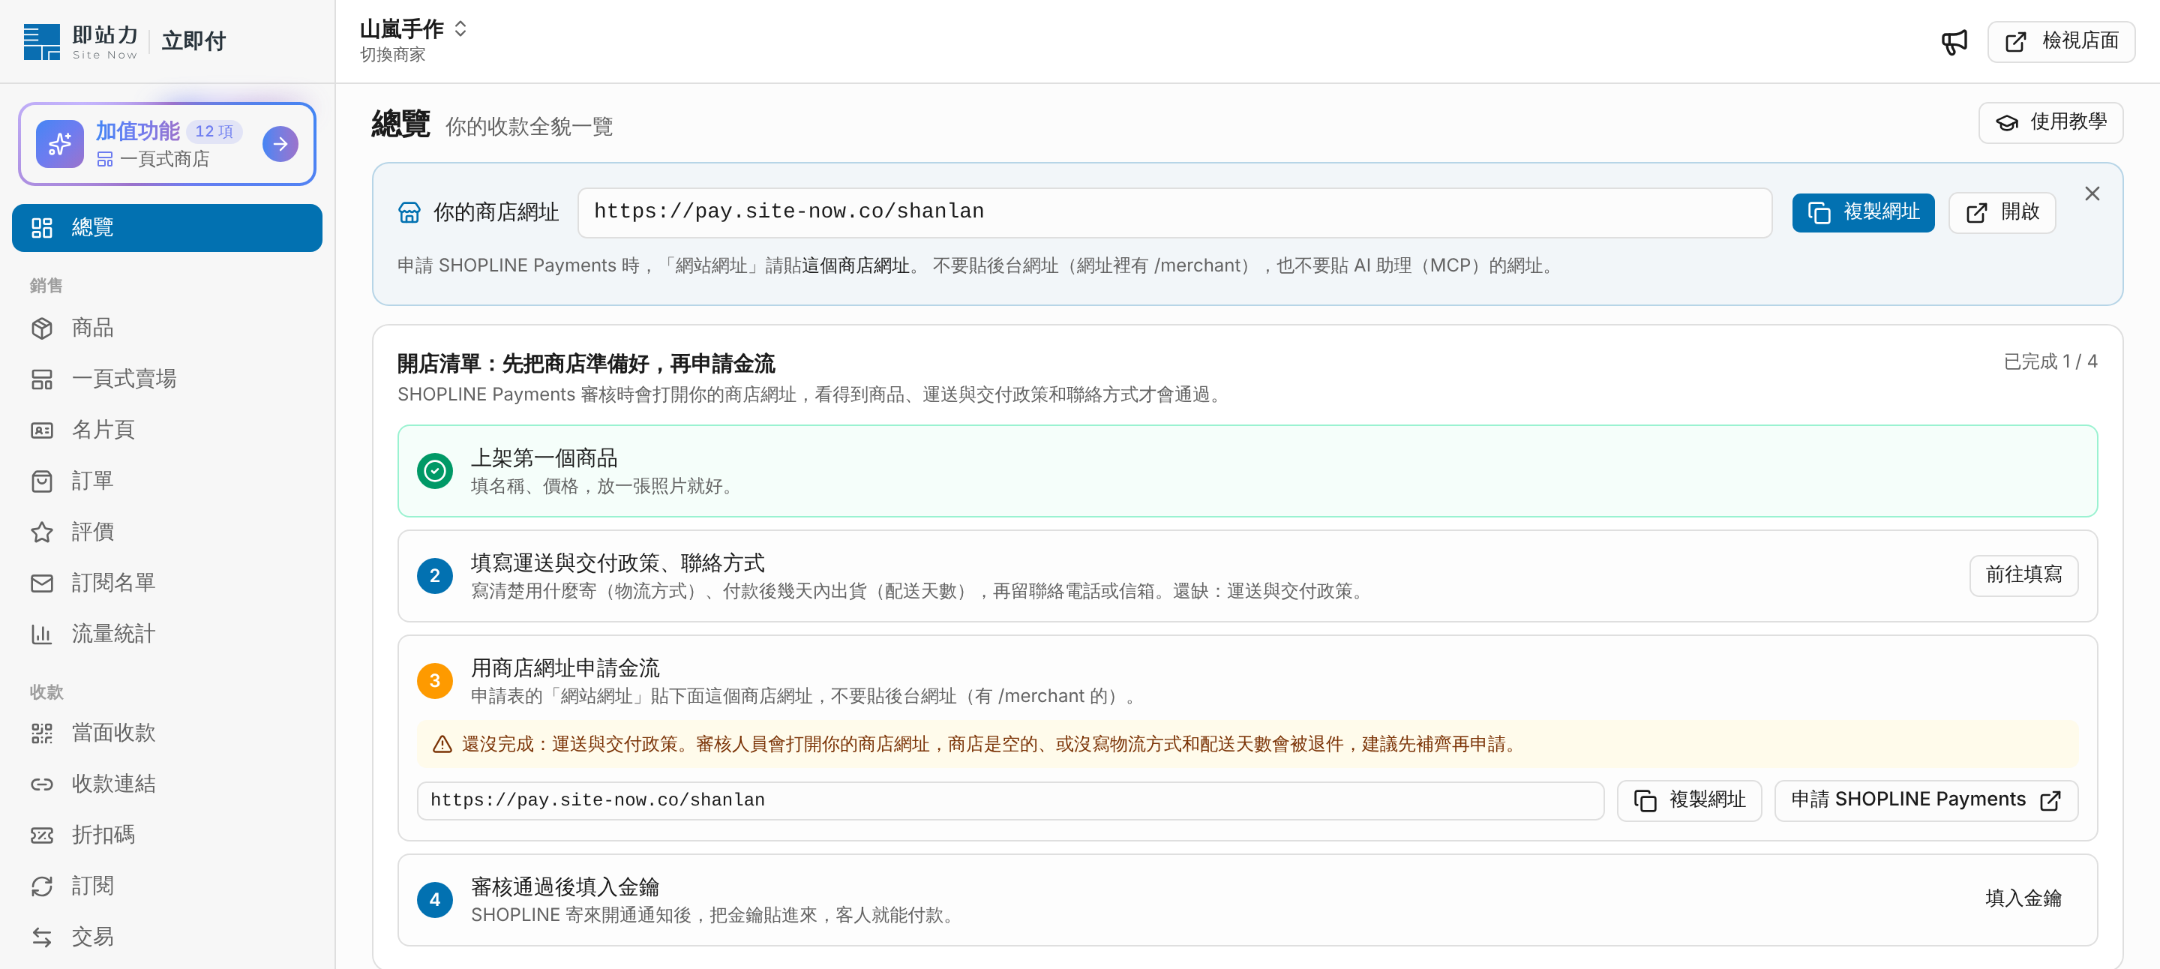Dismiss the shop URL banner
The width and height of the screenshot is (2160, 969).
coord(2092,193)
